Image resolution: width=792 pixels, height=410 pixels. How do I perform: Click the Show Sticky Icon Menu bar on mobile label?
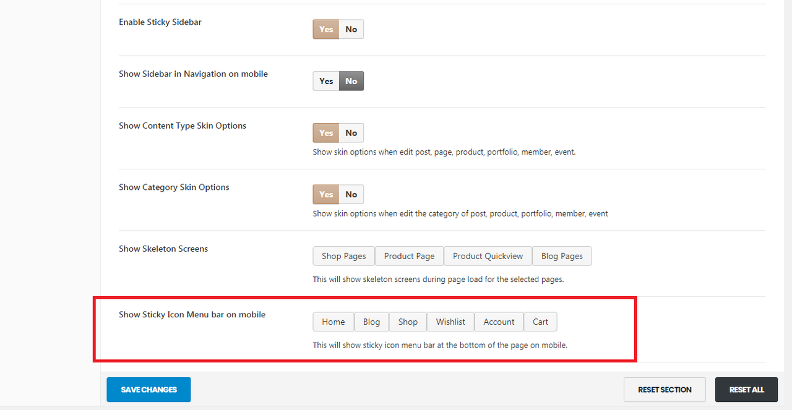tap(192, 314)
